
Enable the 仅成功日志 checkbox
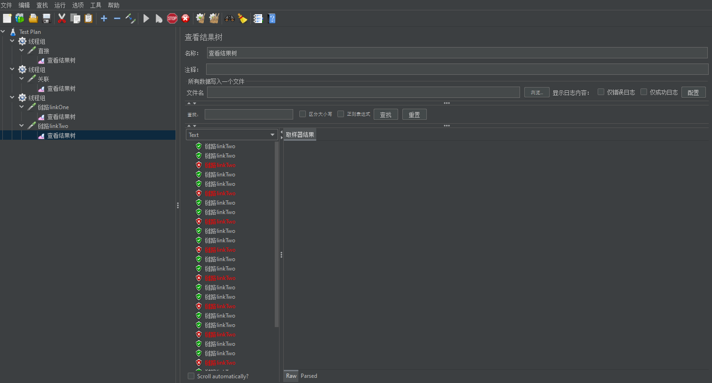coord(644,92)
